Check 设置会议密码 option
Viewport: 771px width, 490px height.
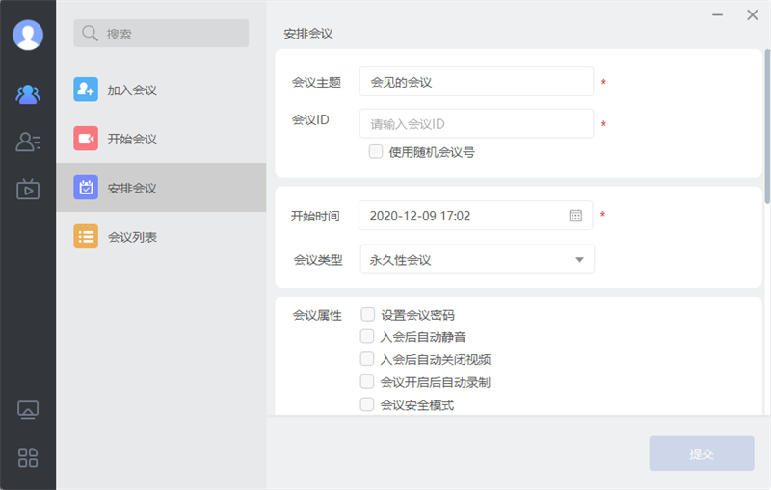pyautogui.click(x=367, y=314)
